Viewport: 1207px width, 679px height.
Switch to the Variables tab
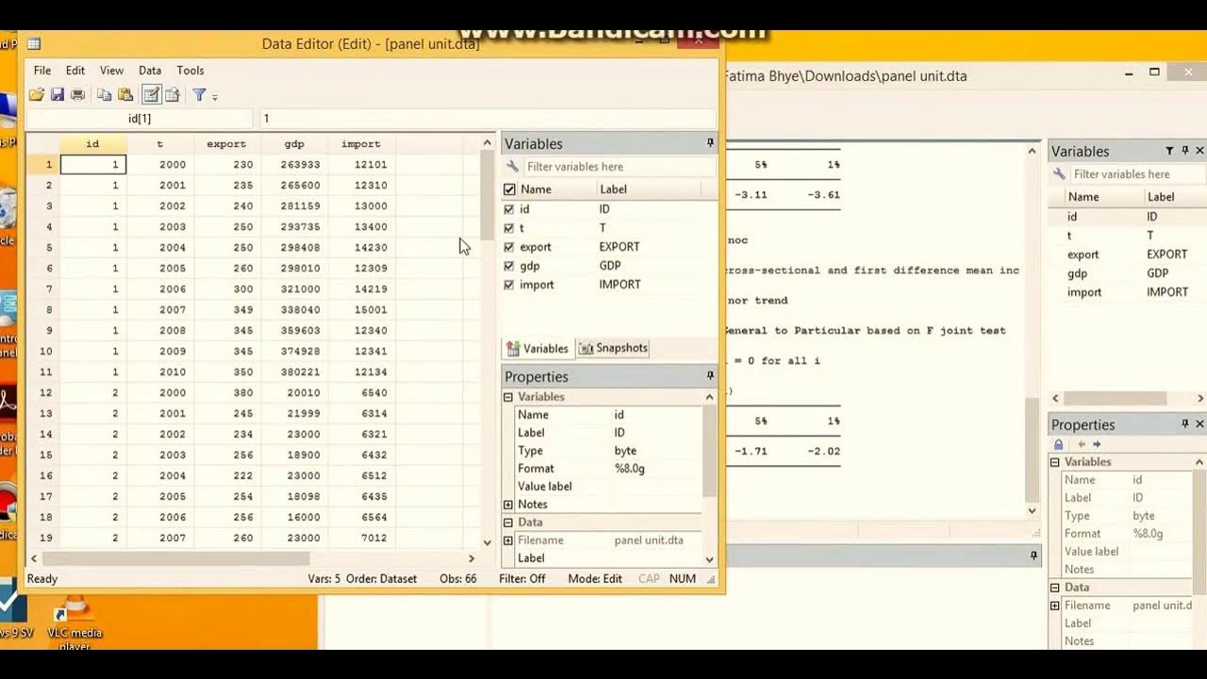click(x=537, y=348)
